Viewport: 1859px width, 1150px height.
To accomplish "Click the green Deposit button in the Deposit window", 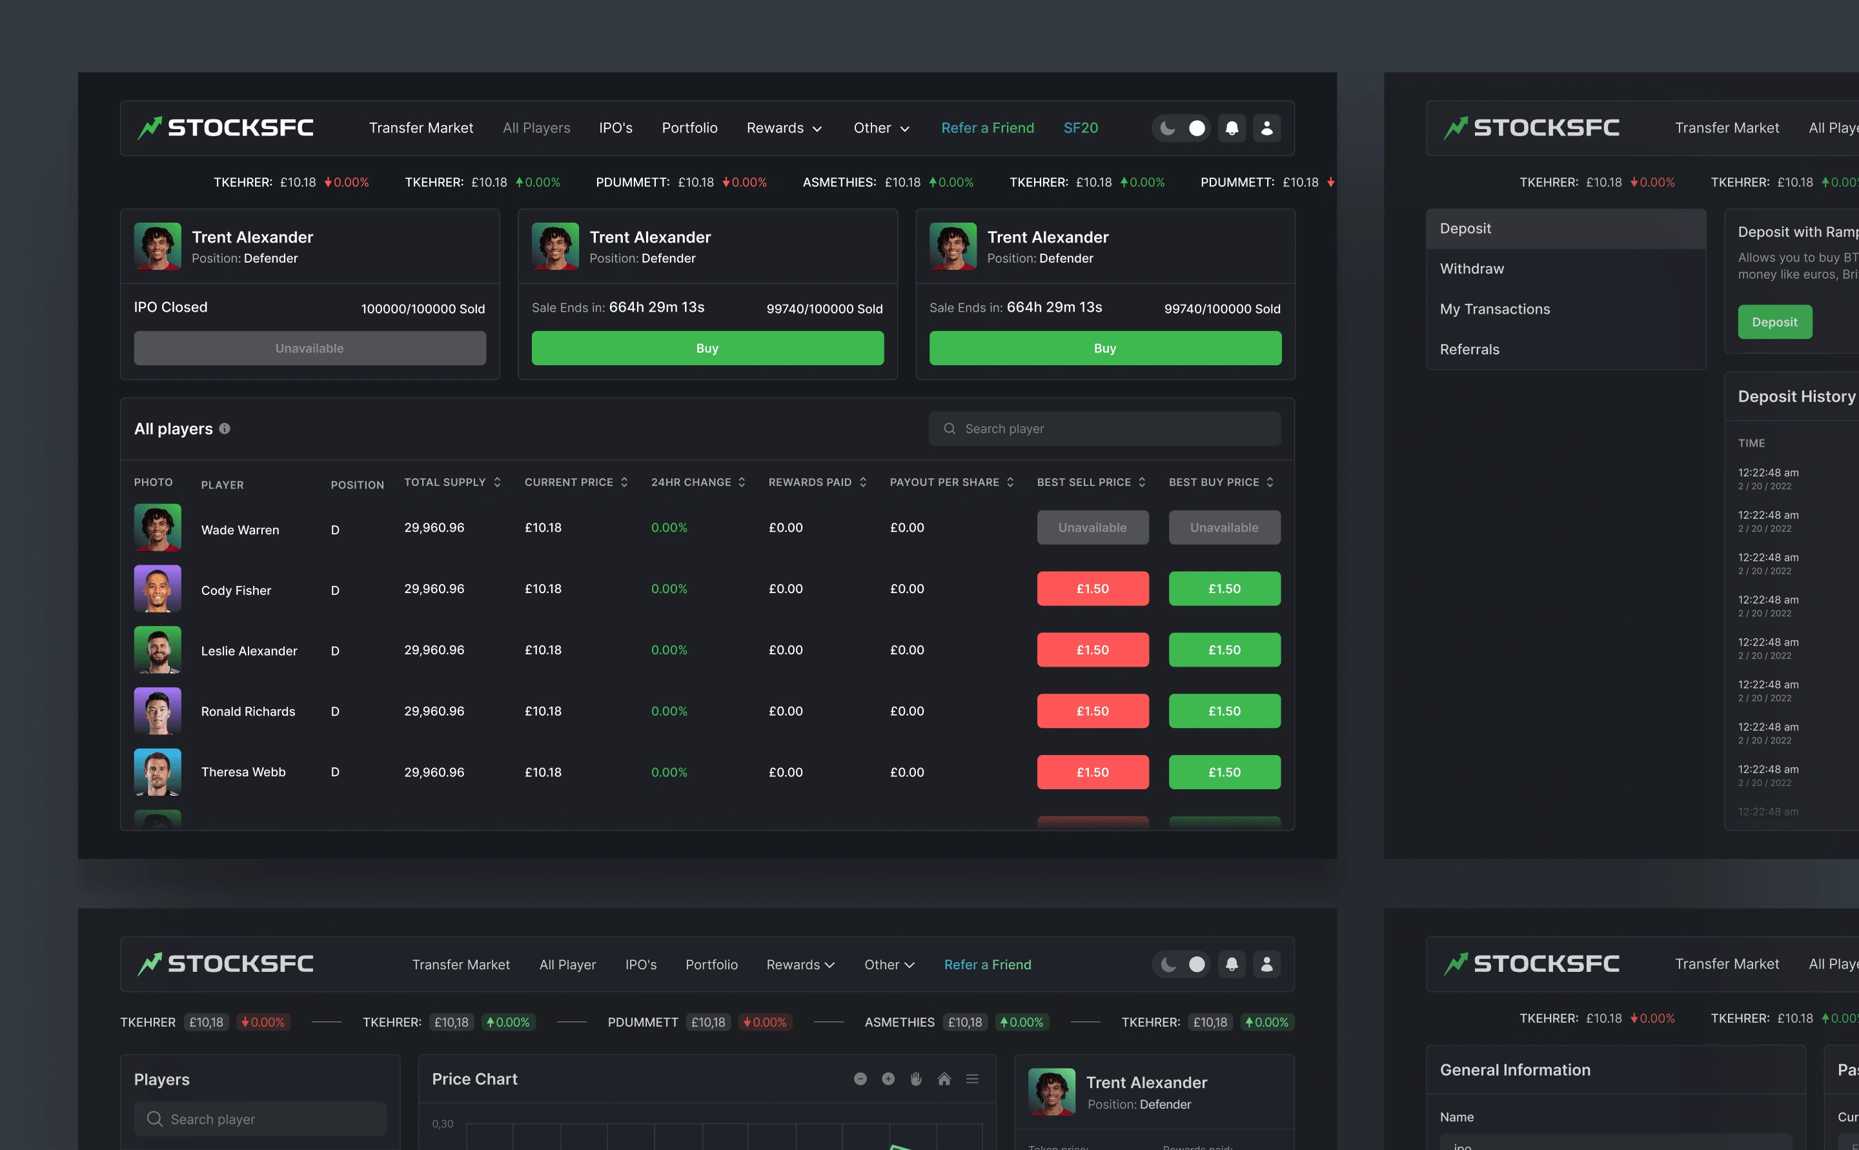I will coord(1774,322).
